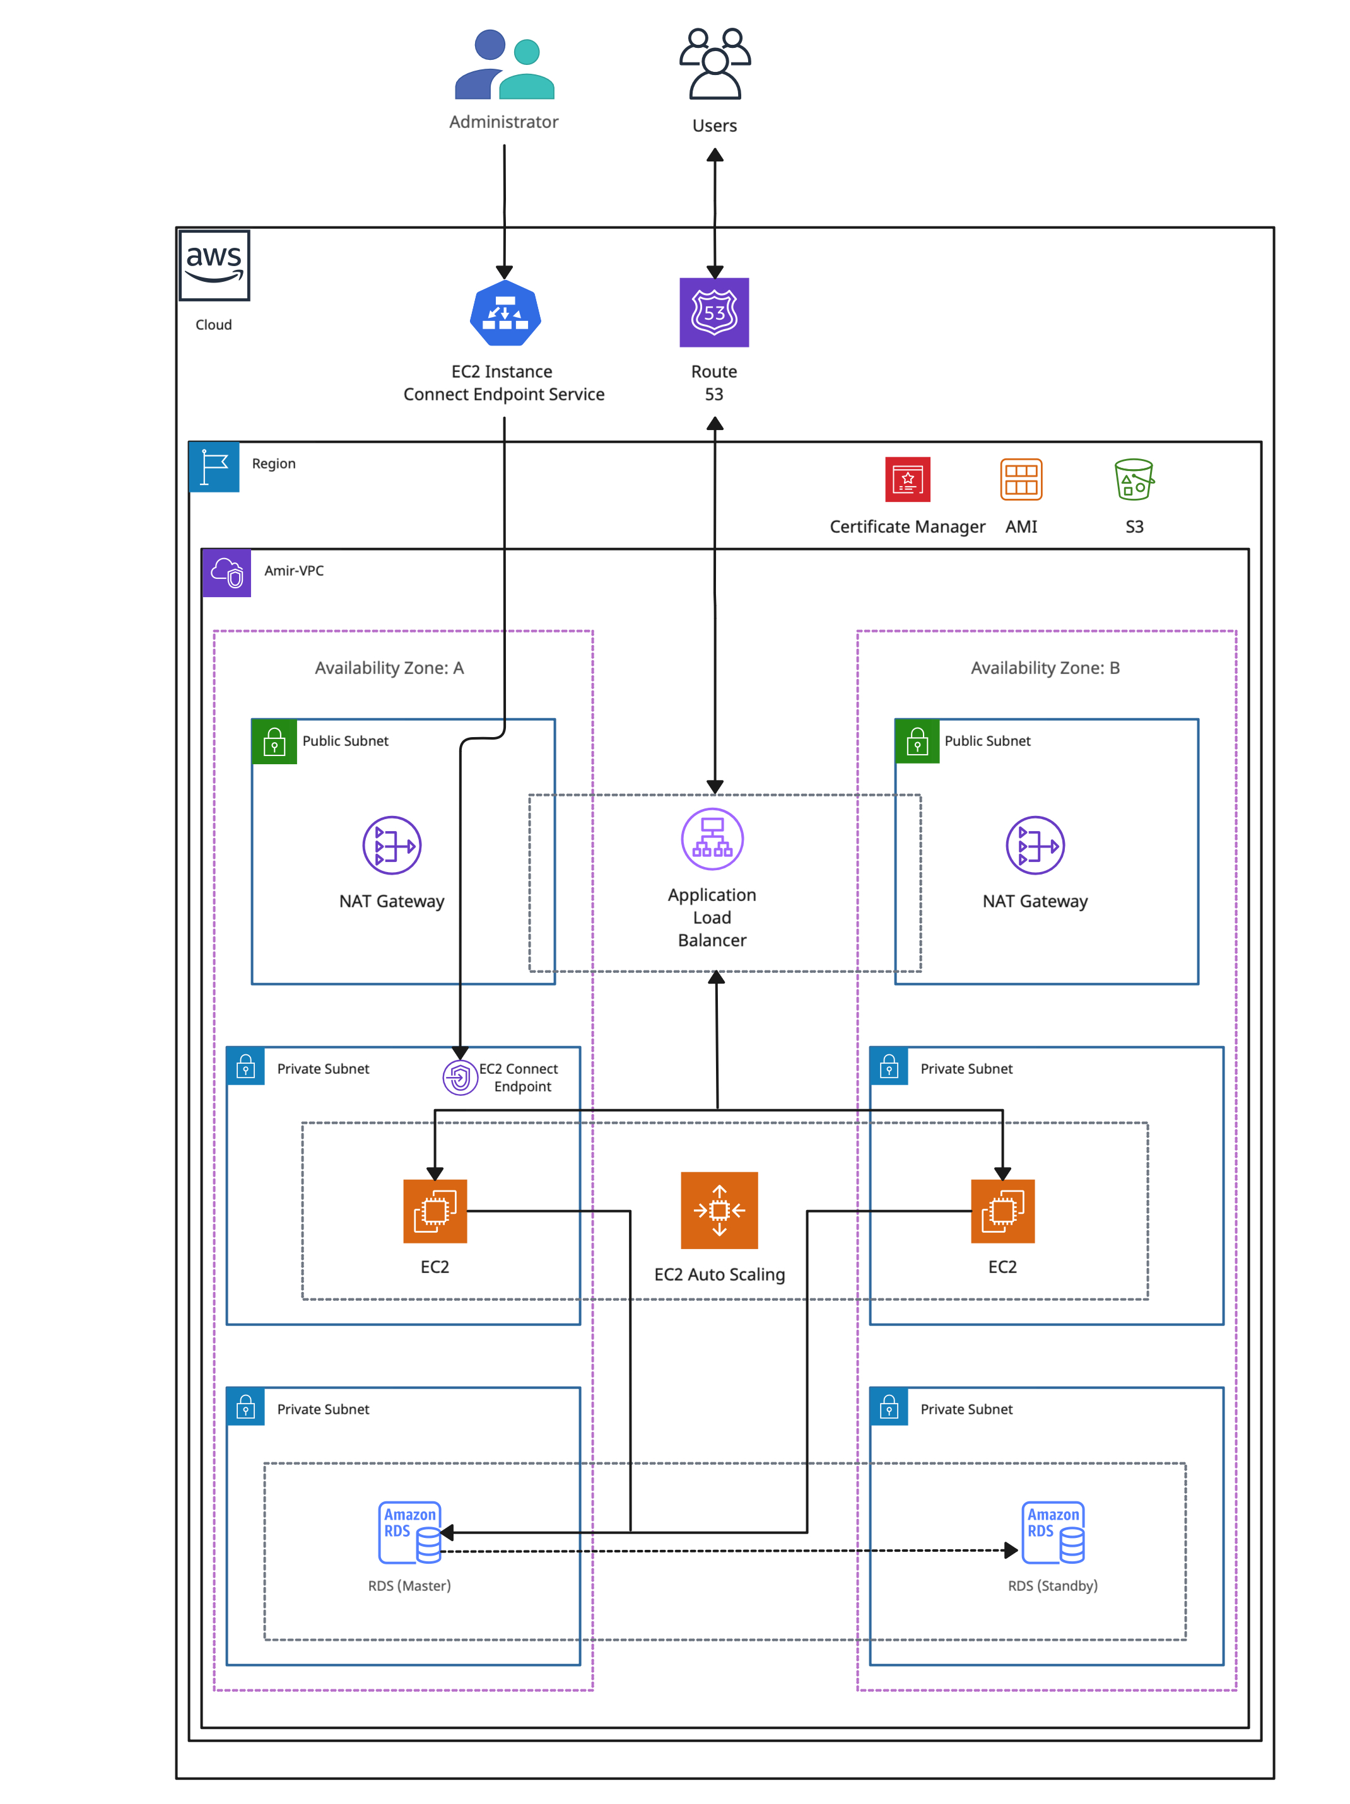Click 'EC2 Instance Connect Endpoint Service' label text
The height and width of the screenshot is (1804, 1350).
504,383
